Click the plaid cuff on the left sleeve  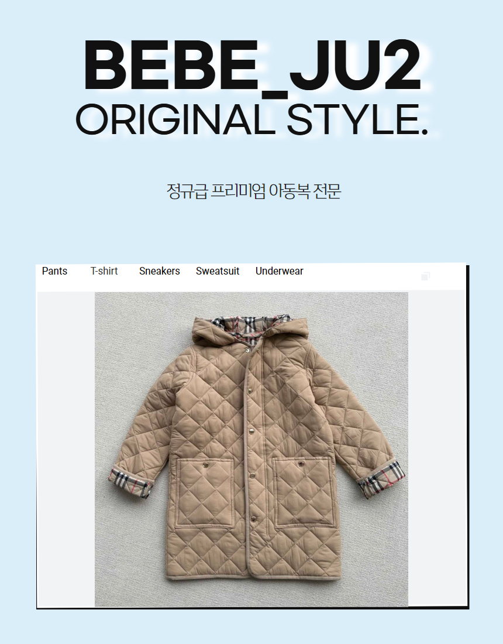131,484
